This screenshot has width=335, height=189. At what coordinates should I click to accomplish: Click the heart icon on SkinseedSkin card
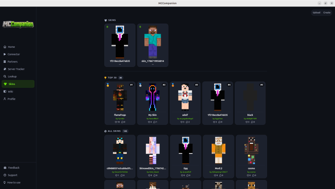click(149, 176)
